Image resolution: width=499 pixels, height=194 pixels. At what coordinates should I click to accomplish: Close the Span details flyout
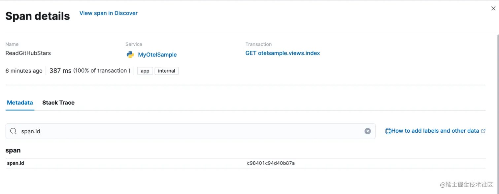[x=493, y=8]
